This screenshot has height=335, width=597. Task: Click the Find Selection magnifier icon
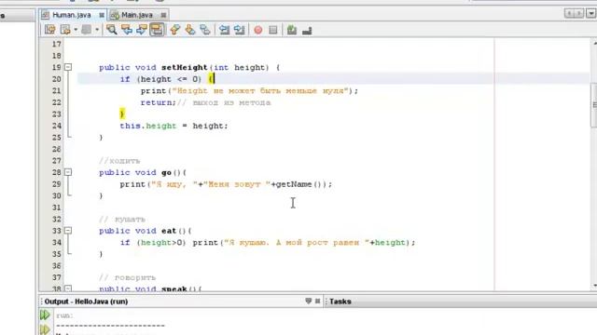tap(112, 30)
